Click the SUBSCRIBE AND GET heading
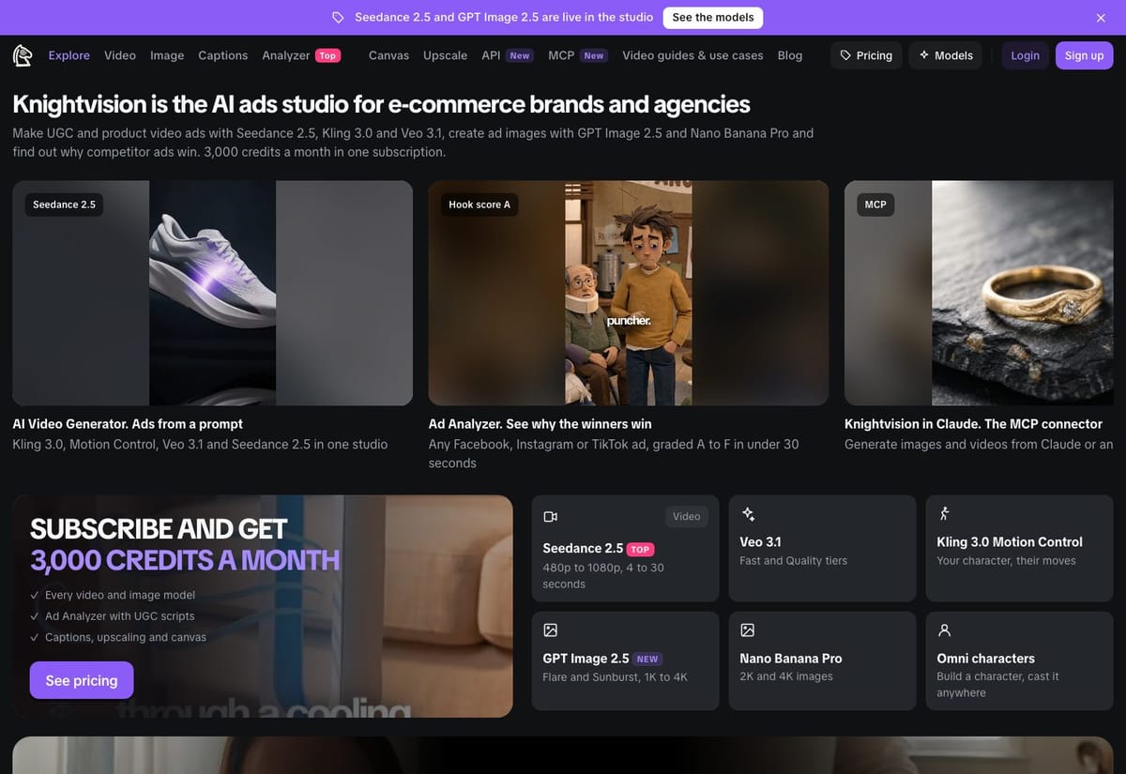1126x774 pixels. (159, 528)
